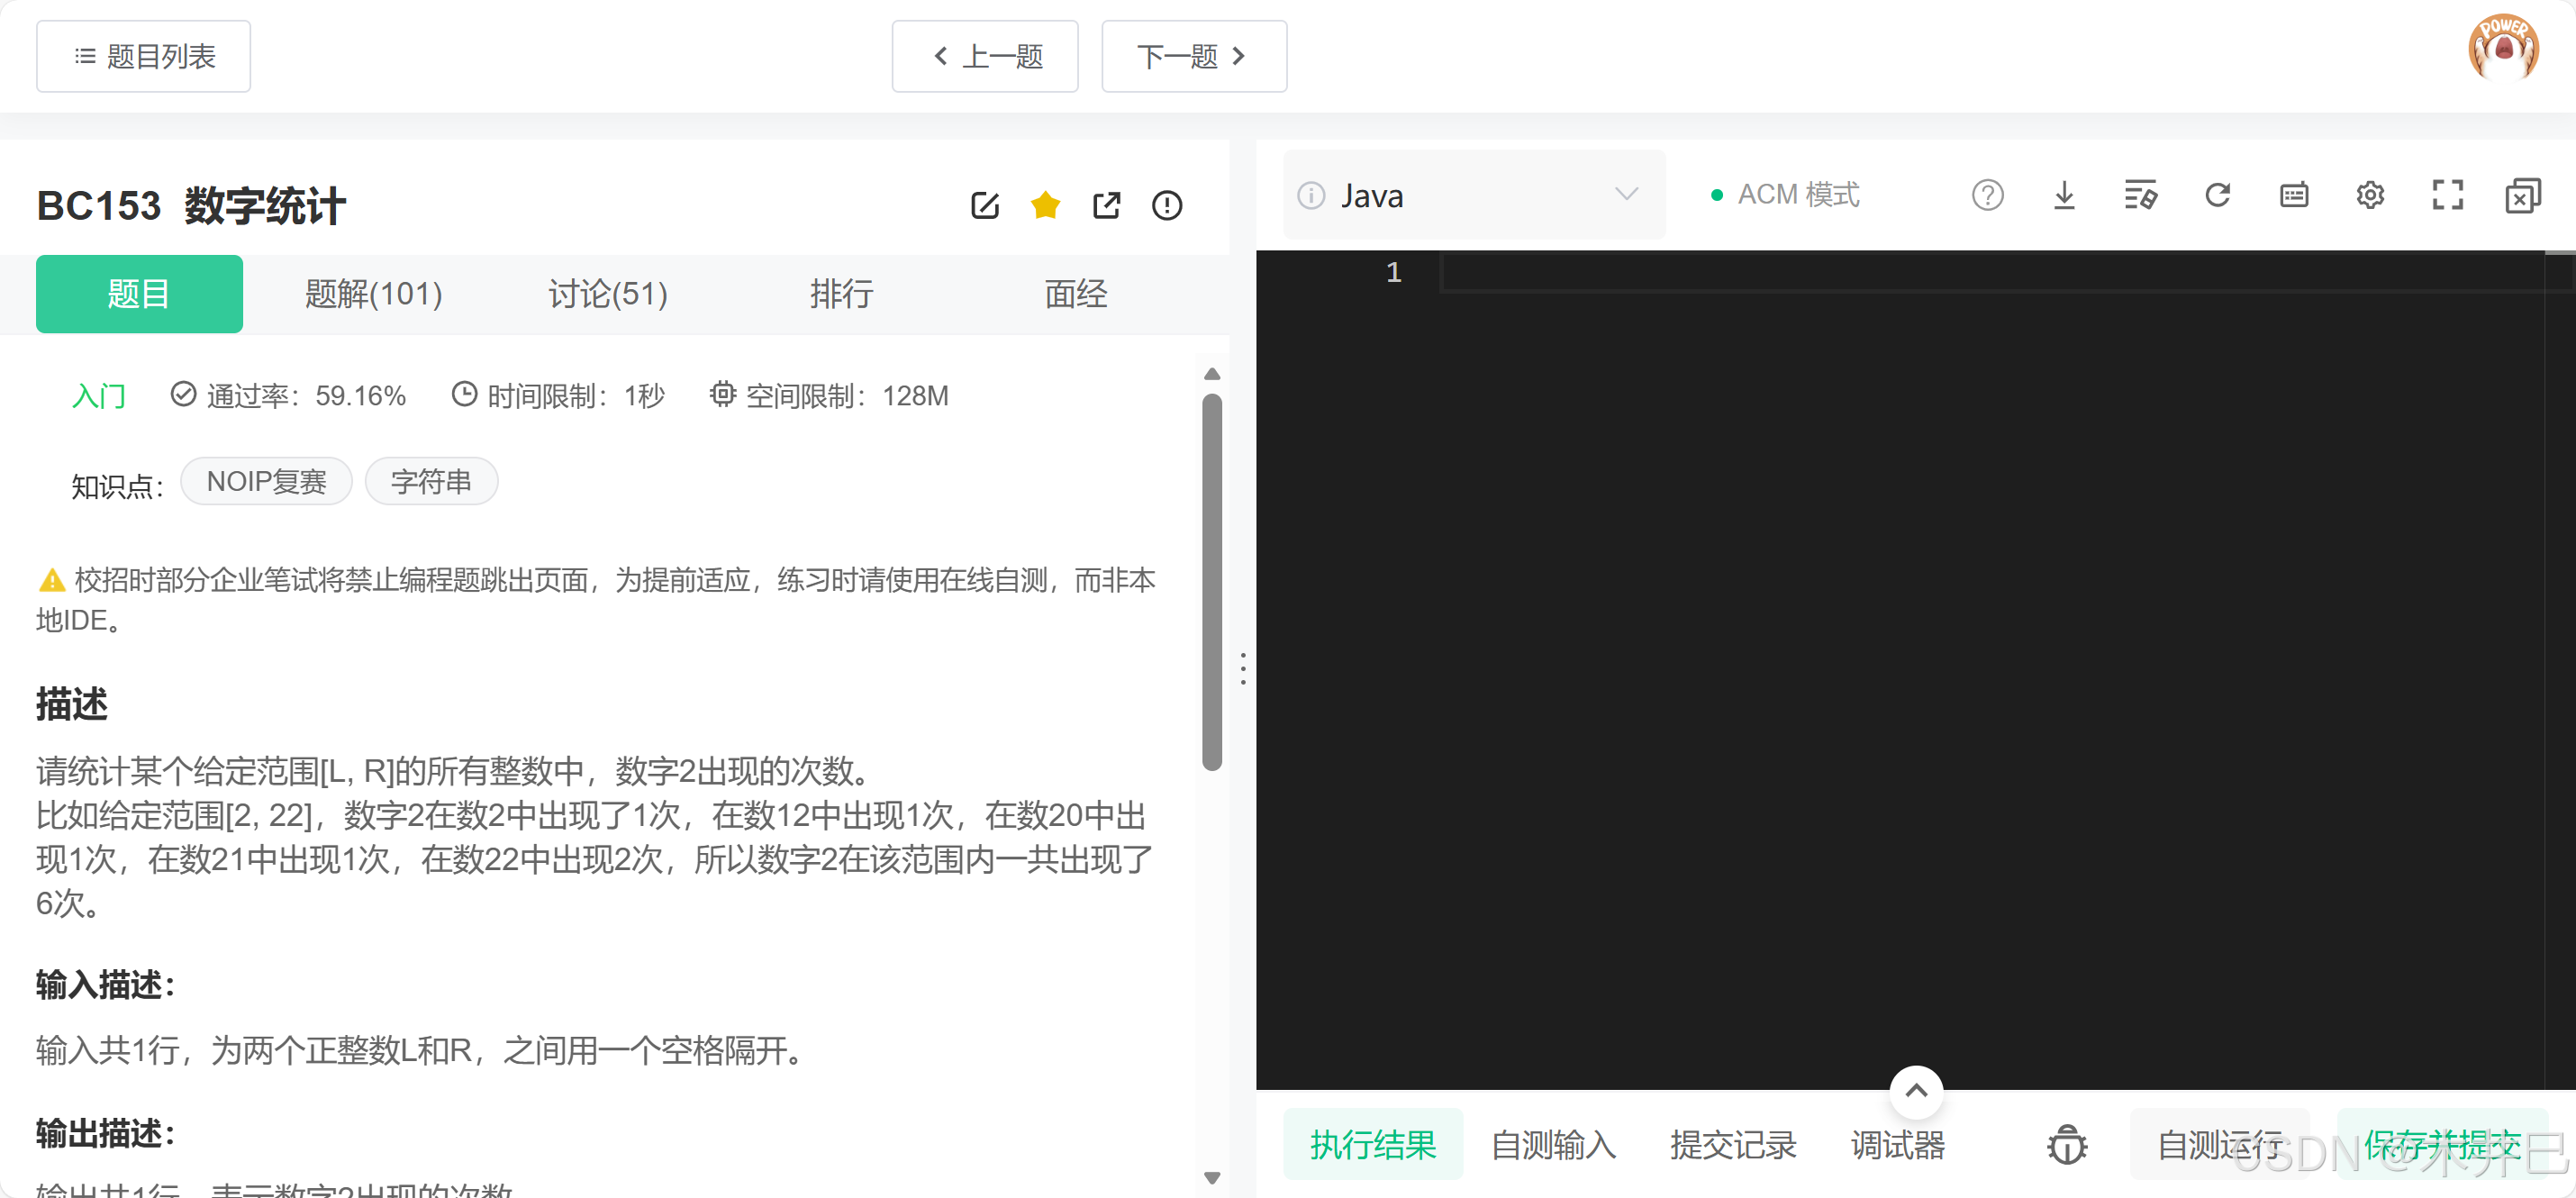Click the report issue exclamation icon
Screen dimensions: 2576x1198
(1166, 205)
